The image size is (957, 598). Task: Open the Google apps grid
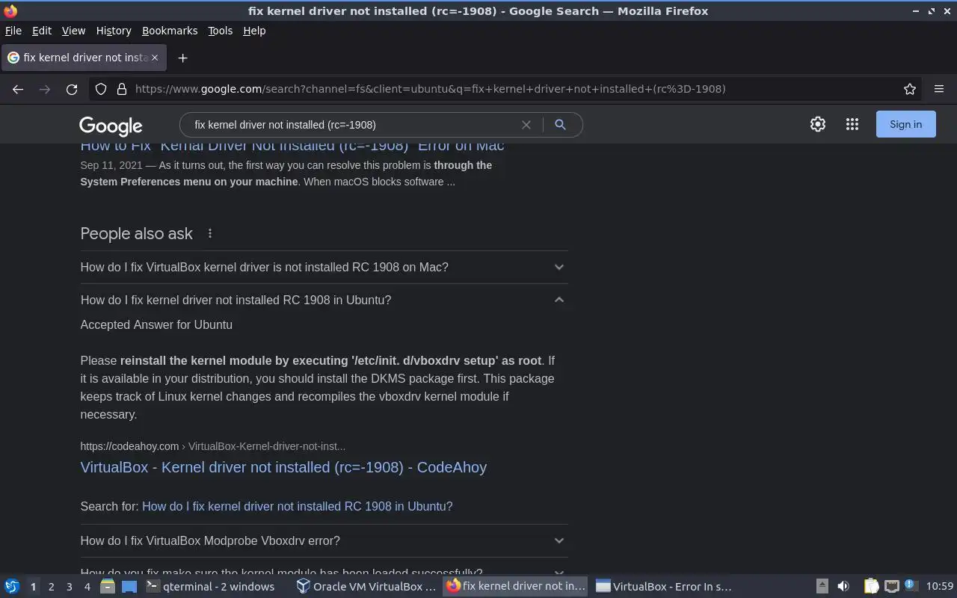click(x=852, y=125)
